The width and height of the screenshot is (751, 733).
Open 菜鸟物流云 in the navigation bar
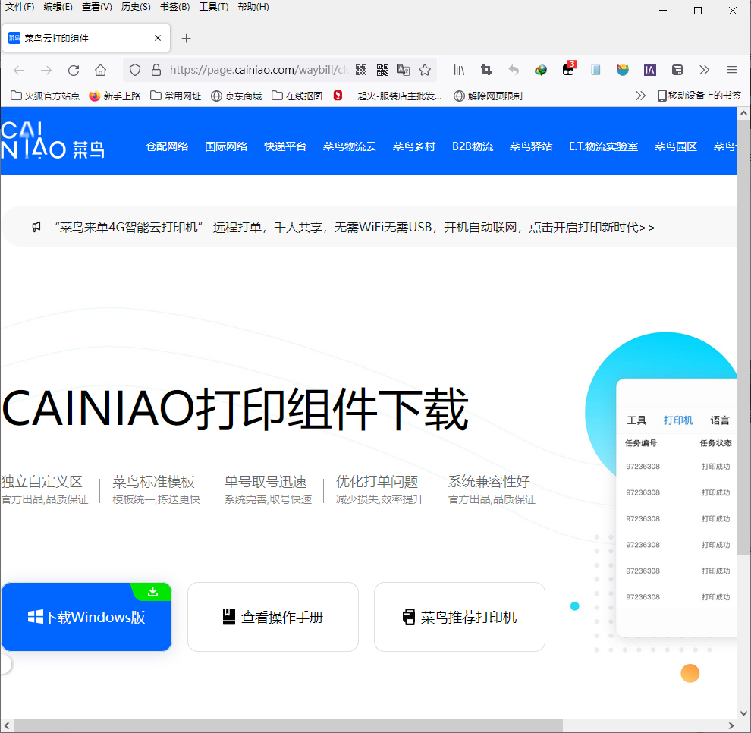click(x=350, y=146)
